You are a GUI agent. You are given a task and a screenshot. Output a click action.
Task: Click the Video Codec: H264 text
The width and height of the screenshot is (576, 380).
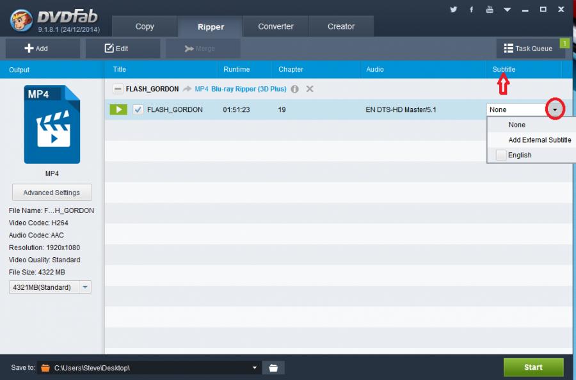38,223
